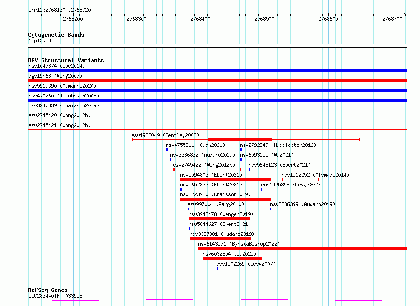
Task: Click the 2768400 position on ruler
Action: pyautogui.click(x=201, y=19)
